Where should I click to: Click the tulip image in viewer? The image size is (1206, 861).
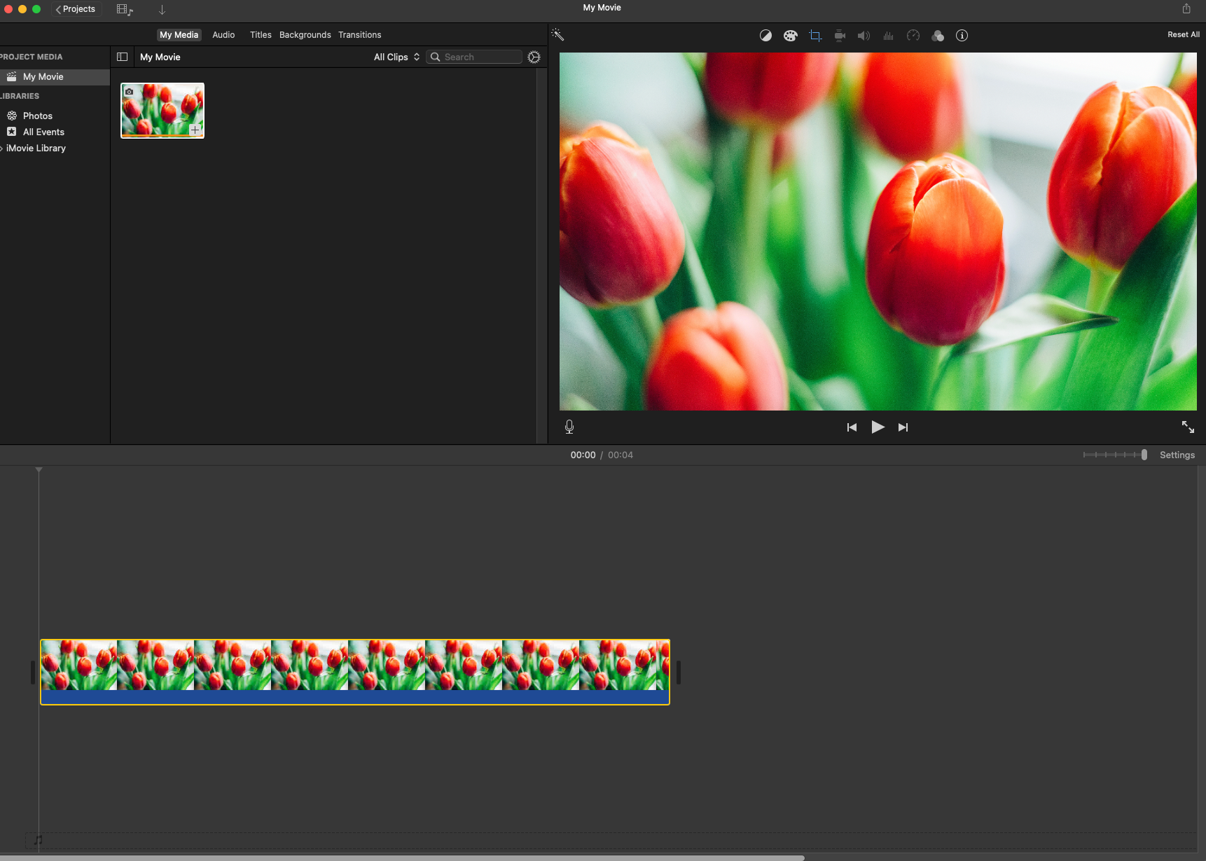pyautogui.click(x=878, y=231)
